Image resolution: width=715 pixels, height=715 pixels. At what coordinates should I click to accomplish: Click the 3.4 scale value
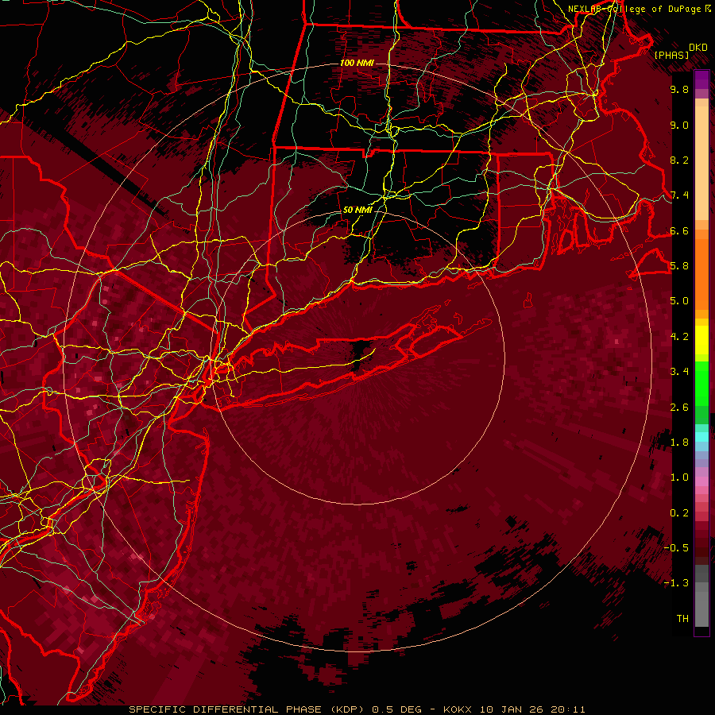click(x=679, y=372)
